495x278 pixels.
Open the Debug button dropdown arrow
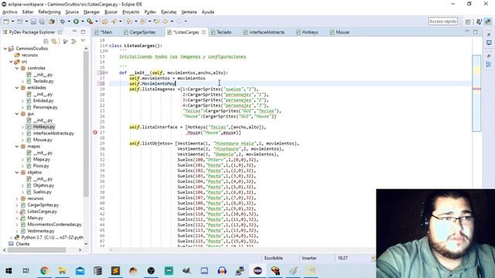(69, 22)
